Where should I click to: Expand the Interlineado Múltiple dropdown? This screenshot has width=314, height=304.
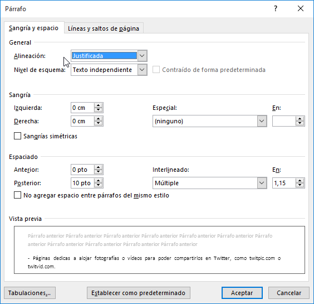(x=262, y=183)
